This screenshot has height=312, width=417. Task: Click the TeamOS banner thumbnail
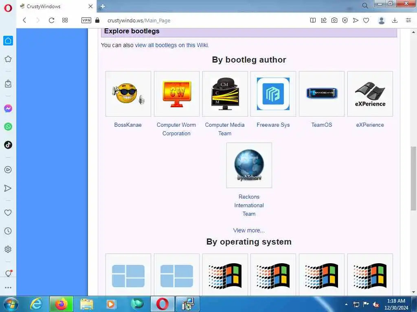322,94
